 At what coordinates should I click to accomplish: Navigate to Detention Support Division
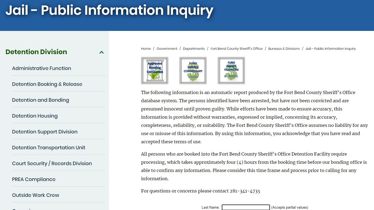point(45,132)
